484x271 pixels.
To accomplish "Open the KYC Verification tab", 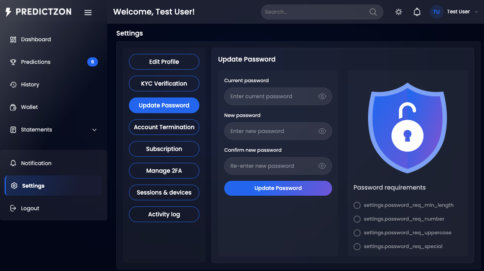I will tap(164, 84).
